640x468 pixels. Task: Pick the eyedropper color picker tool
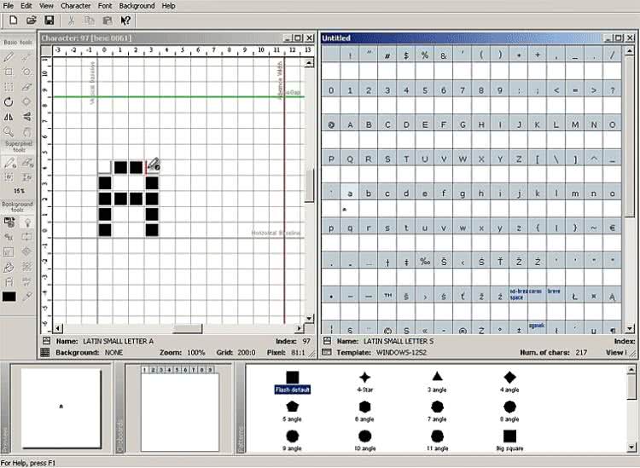[x=27, y=297]
